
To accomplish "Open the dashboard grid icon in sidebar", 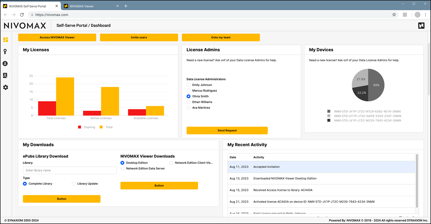I will click(5, 40).
